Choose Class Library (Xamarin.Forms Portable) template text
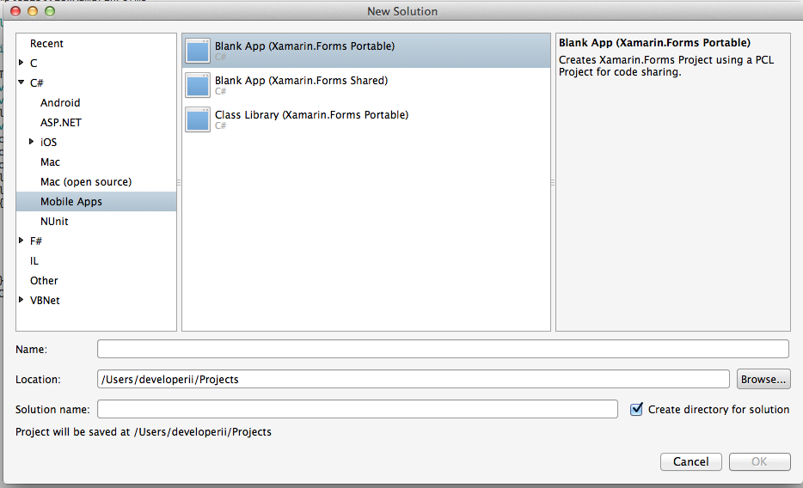Viewport: 803px width, 488px height. 311,114
